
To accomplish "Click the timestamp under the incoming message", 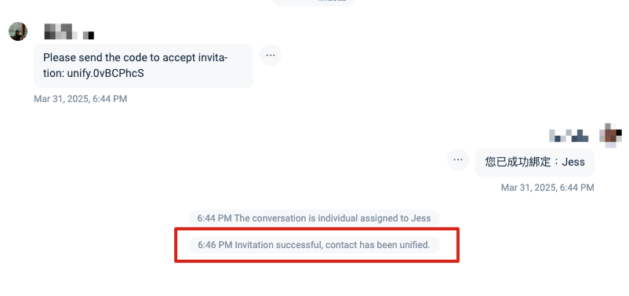I will (80, 99).
